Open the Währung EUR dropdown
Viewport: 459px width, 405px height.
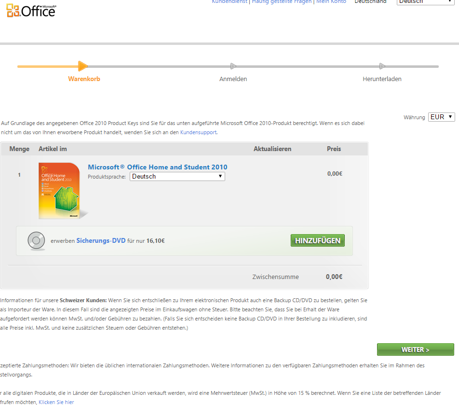tap(442, 117)
